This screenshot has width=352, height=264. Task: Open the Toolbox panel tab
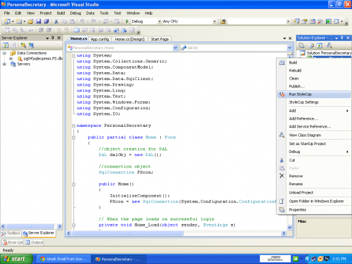(x=11, y=233)
